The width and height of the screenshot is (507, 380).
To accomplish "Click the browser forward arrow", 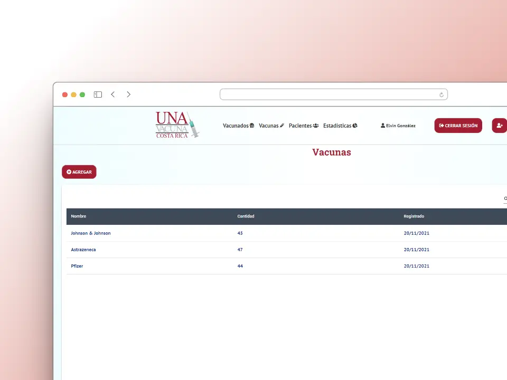I will 128,94.
